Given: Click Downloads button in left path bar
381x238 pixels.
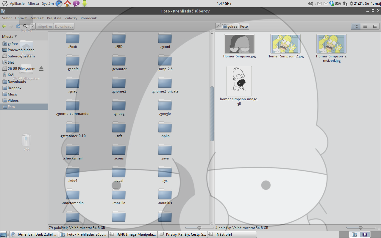Looking at the screenshot, I should (x=64, y=26).
